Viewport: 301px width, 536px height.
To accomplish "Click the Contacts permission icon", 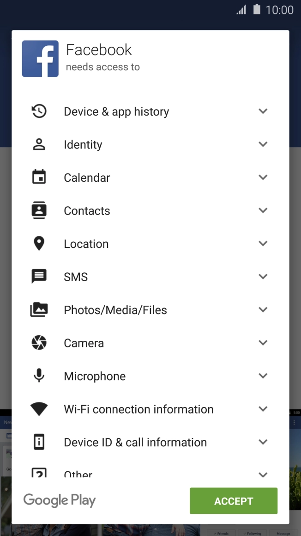I will pyautogui.click(x=39, y=210).
